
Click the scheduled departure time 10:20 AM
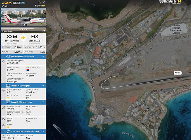(x=18, y=47)
